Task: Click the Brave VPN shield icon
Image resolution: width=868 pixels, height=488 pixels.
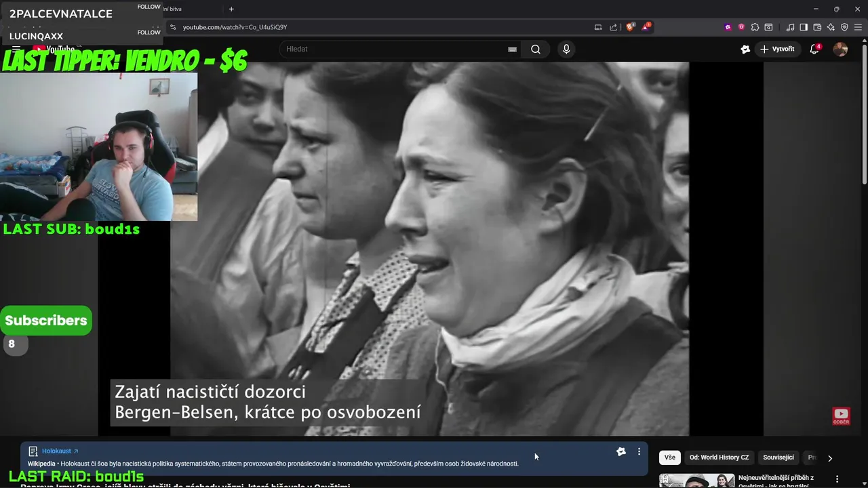Action: [x=844, y=27]
